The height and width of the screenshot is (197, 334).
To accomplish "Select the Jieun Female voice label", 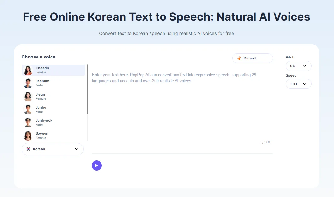I will click(40, 94).
